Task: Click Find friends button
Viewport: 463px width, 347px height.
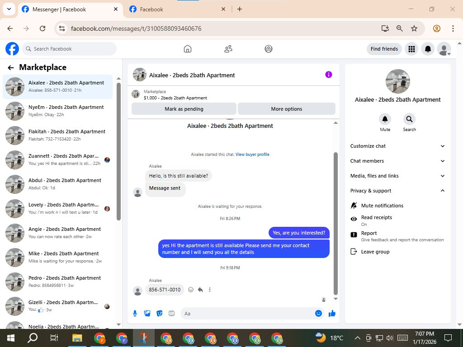Action: tap(384, 49)
